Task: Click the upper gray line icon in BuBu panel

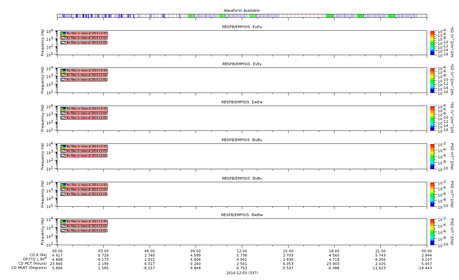Action: tap(63, 151)
